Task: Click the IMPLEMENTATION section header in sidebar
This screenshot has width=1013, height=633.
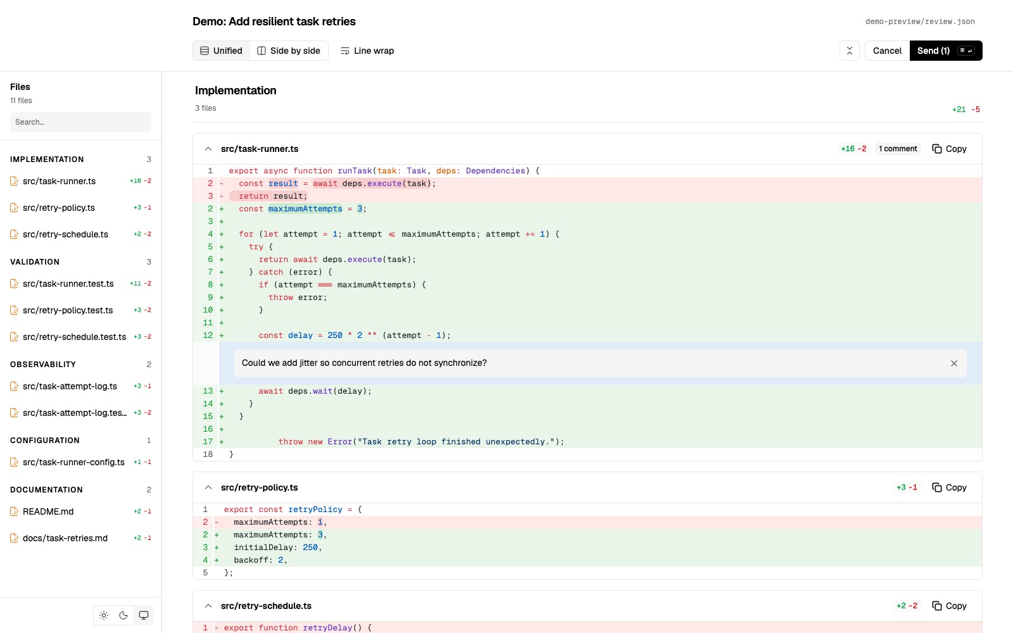Action: click(47, 160)
